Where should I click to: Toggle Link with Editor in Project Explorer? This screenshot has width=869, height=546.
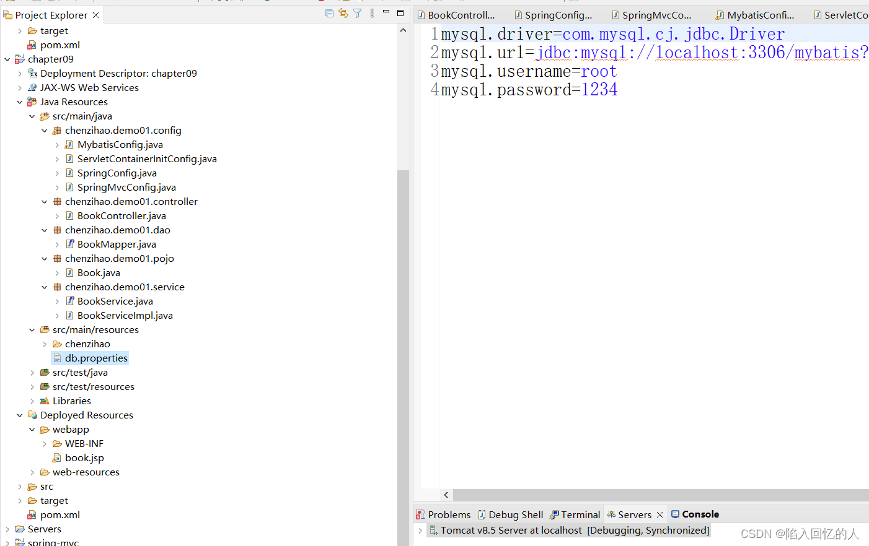point(343,14)
